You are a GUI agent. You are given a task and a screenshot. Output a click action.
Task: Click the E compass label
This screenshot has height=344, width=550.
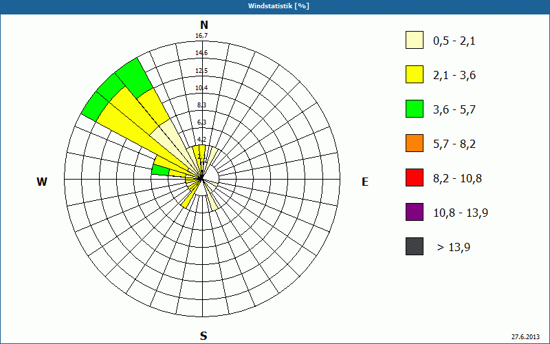click(365, 182)
